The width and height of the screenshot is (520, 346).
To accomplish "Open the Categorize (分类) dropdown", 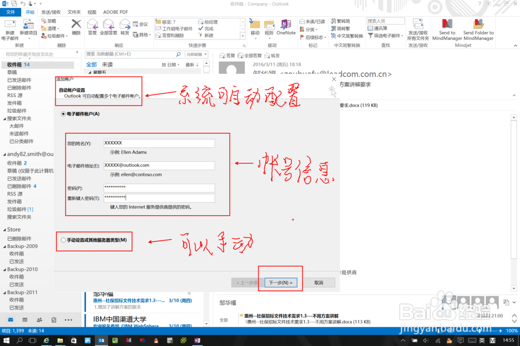I will point(308,30).
